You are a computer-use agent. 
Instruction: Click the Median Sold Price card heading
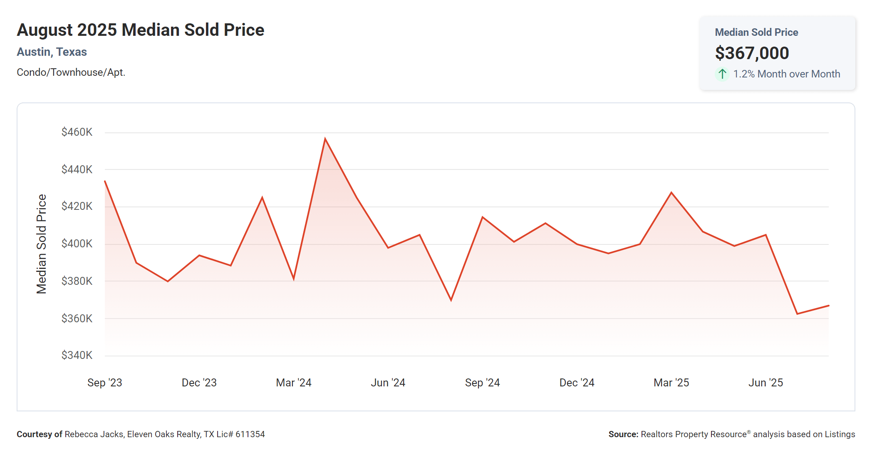pos(756,32)
